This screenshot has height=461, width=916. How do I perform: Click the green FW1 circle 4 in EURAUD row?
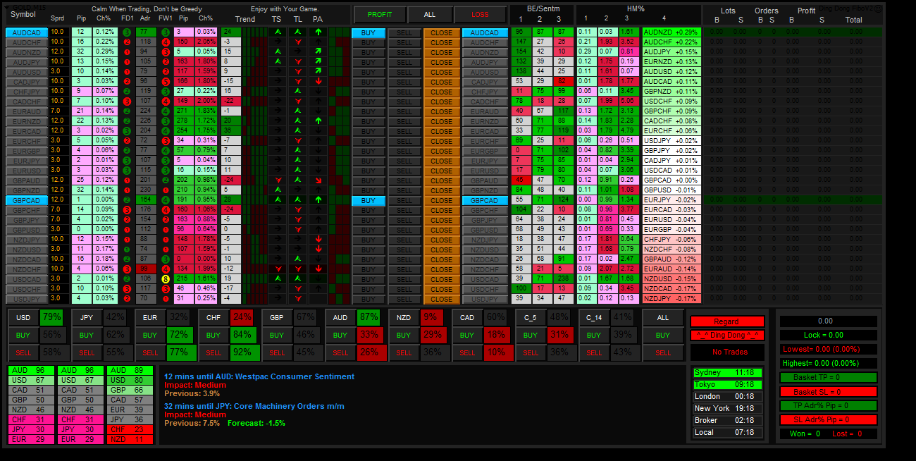tap(165, 111)
